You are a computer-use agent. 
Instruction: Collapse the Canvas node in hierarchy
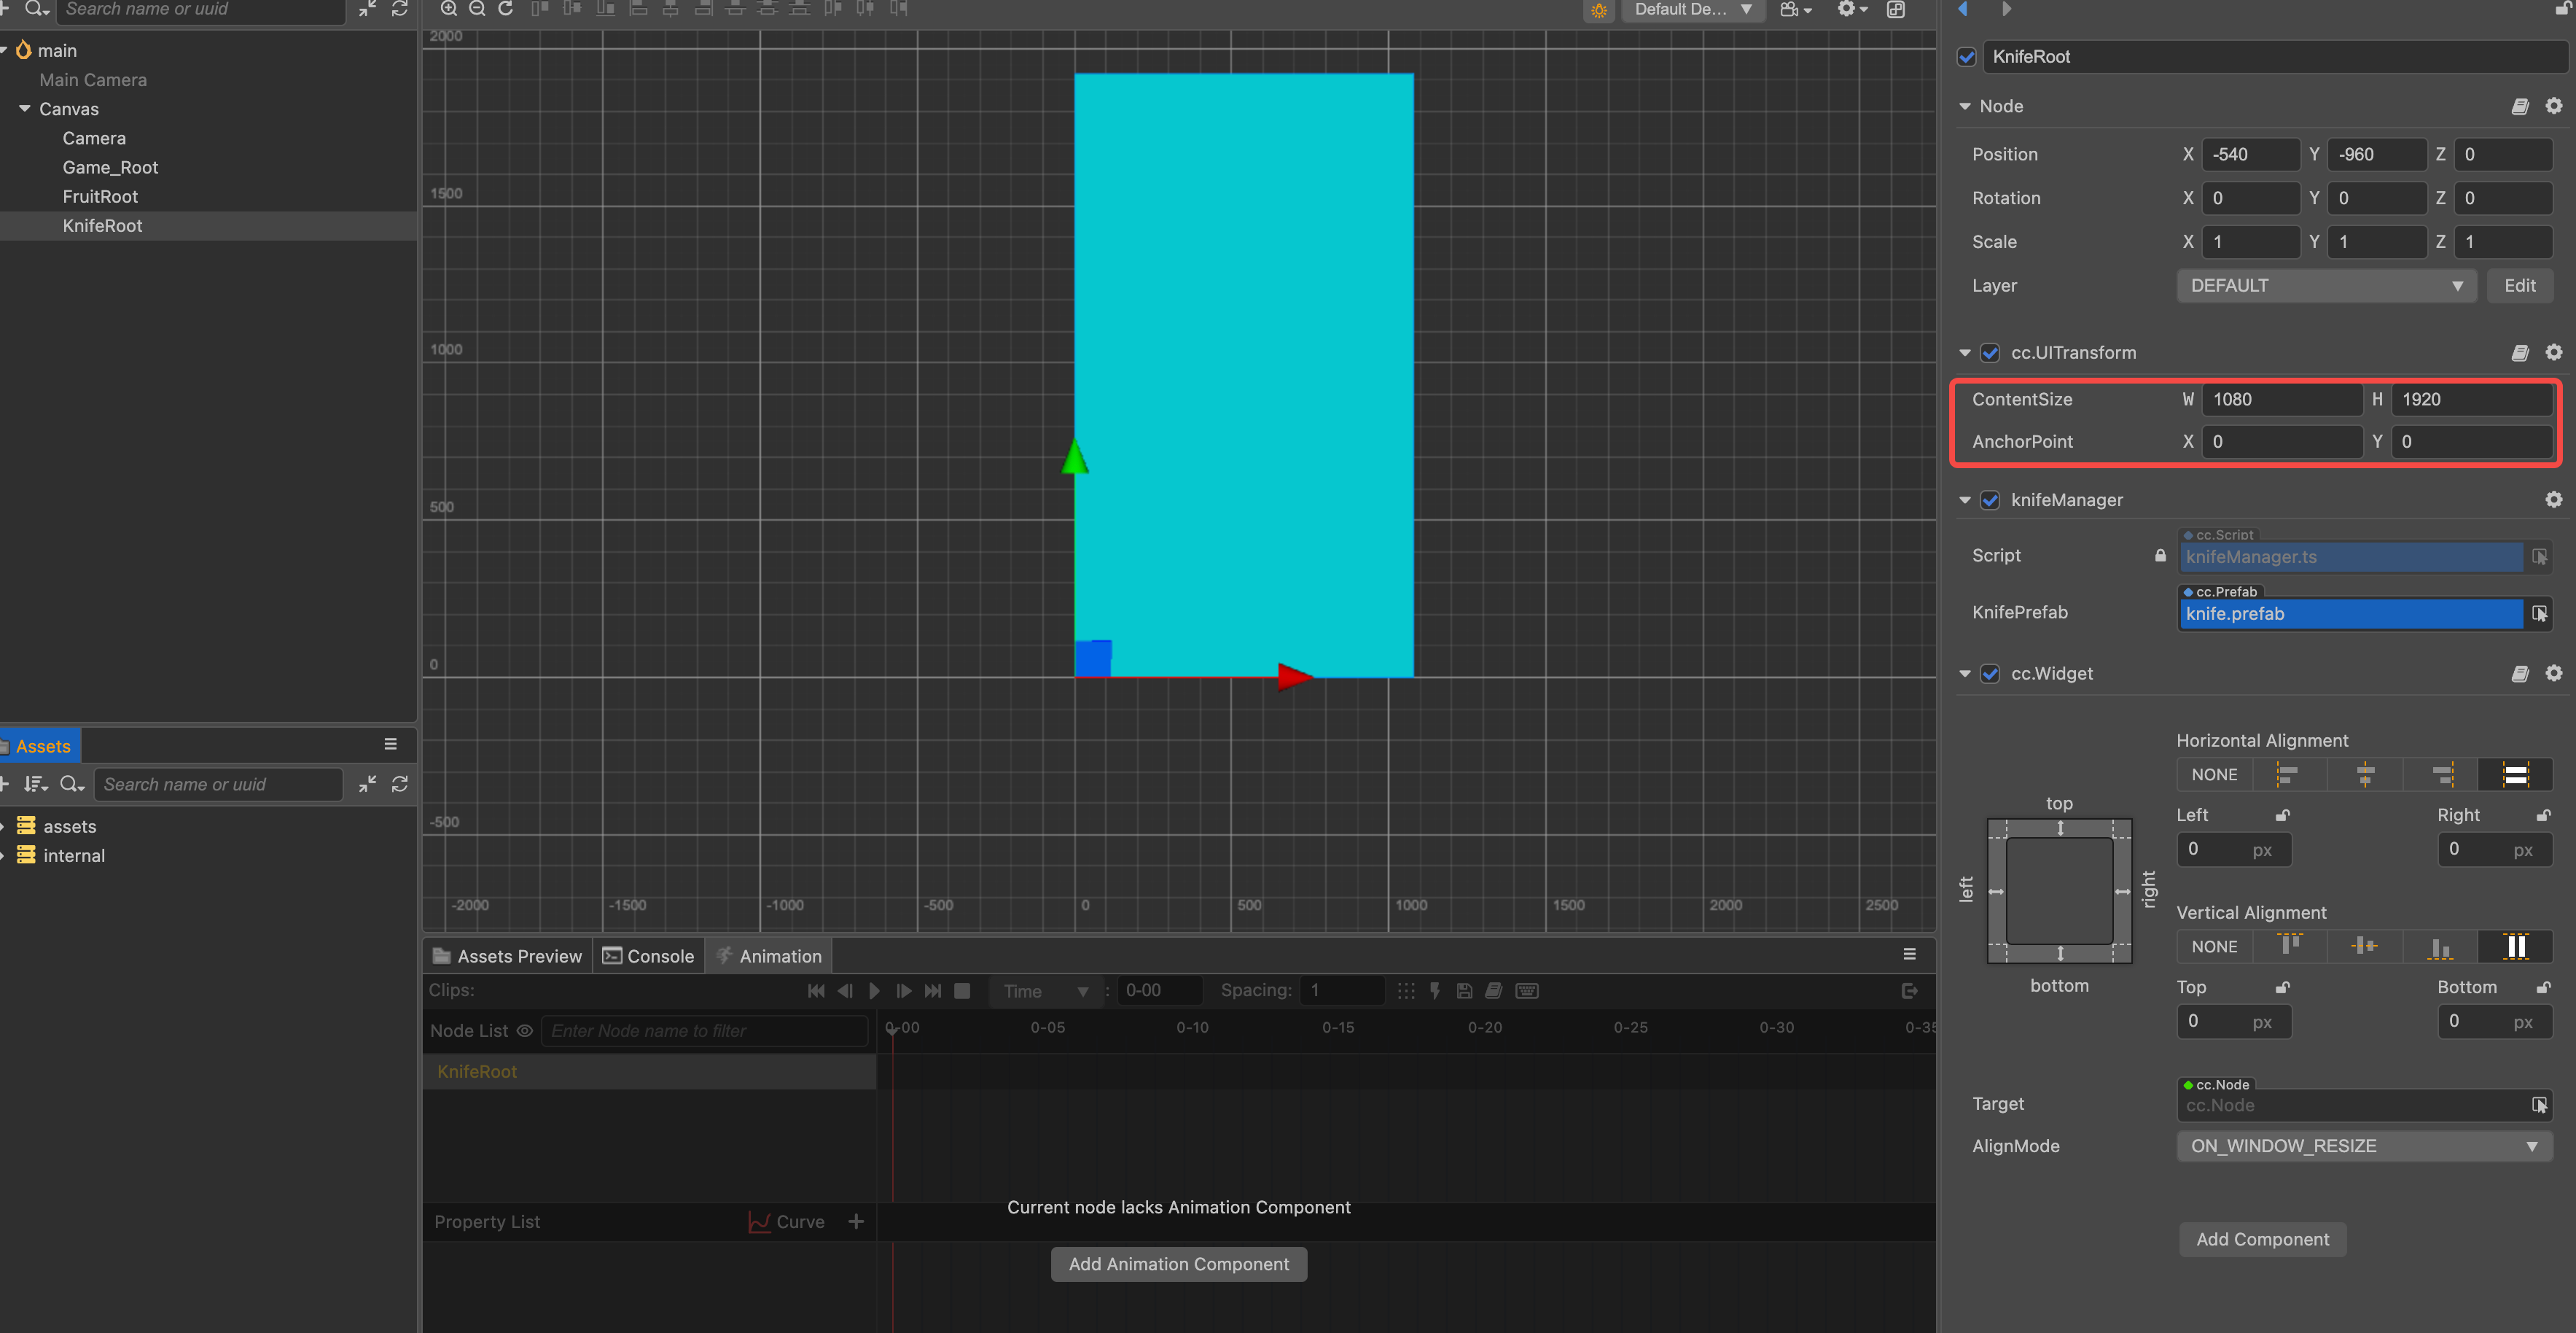coord(25,109)
